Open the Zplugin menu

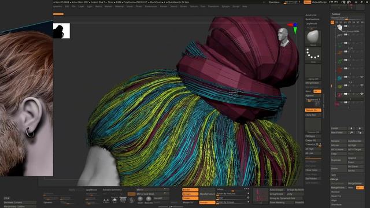point(225,6)
